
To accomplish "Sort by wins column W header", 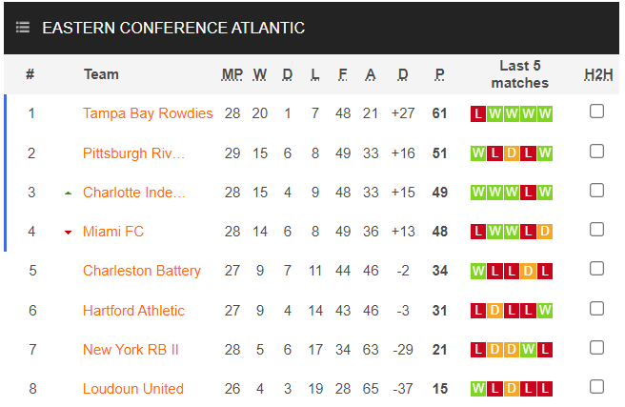I will click(260, 74).
